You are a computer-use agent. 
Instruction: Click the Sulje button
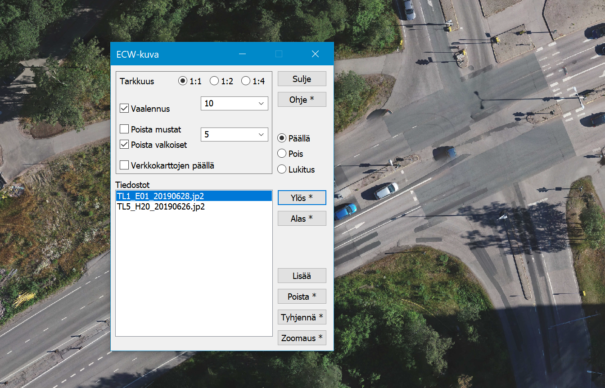(302, 79)
